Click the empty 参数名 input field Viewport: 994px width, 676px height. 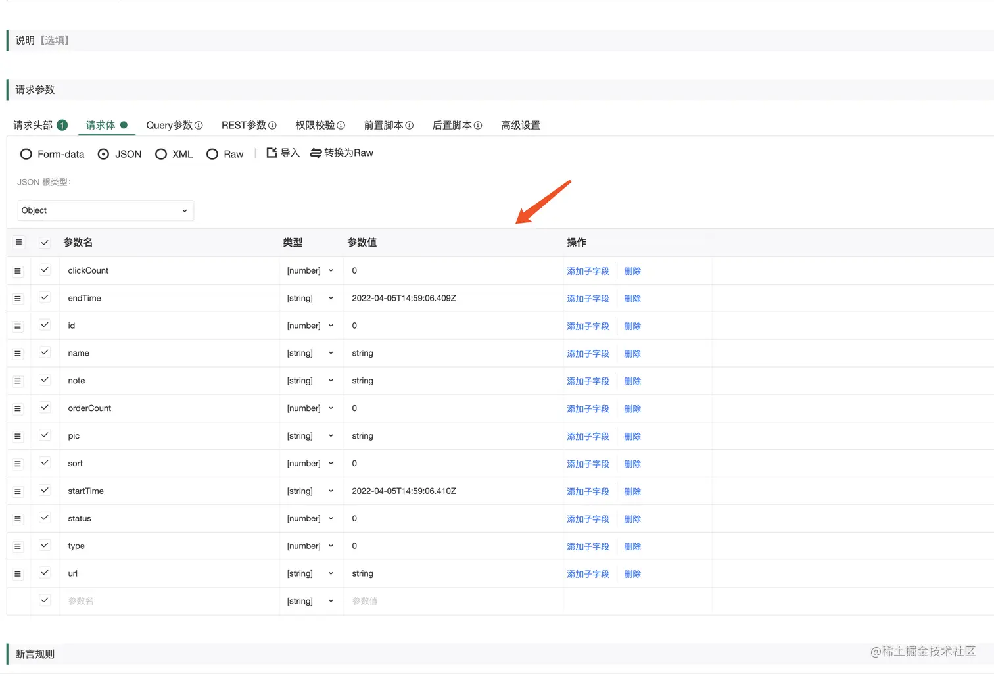click(170, 601)
